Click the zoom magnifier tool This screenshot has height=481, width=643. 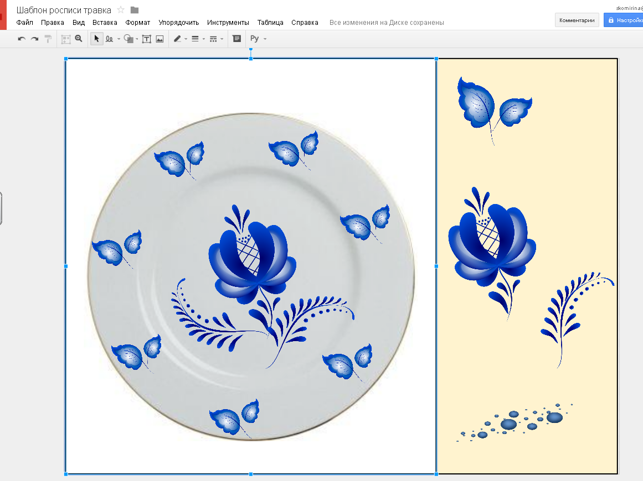79,39
